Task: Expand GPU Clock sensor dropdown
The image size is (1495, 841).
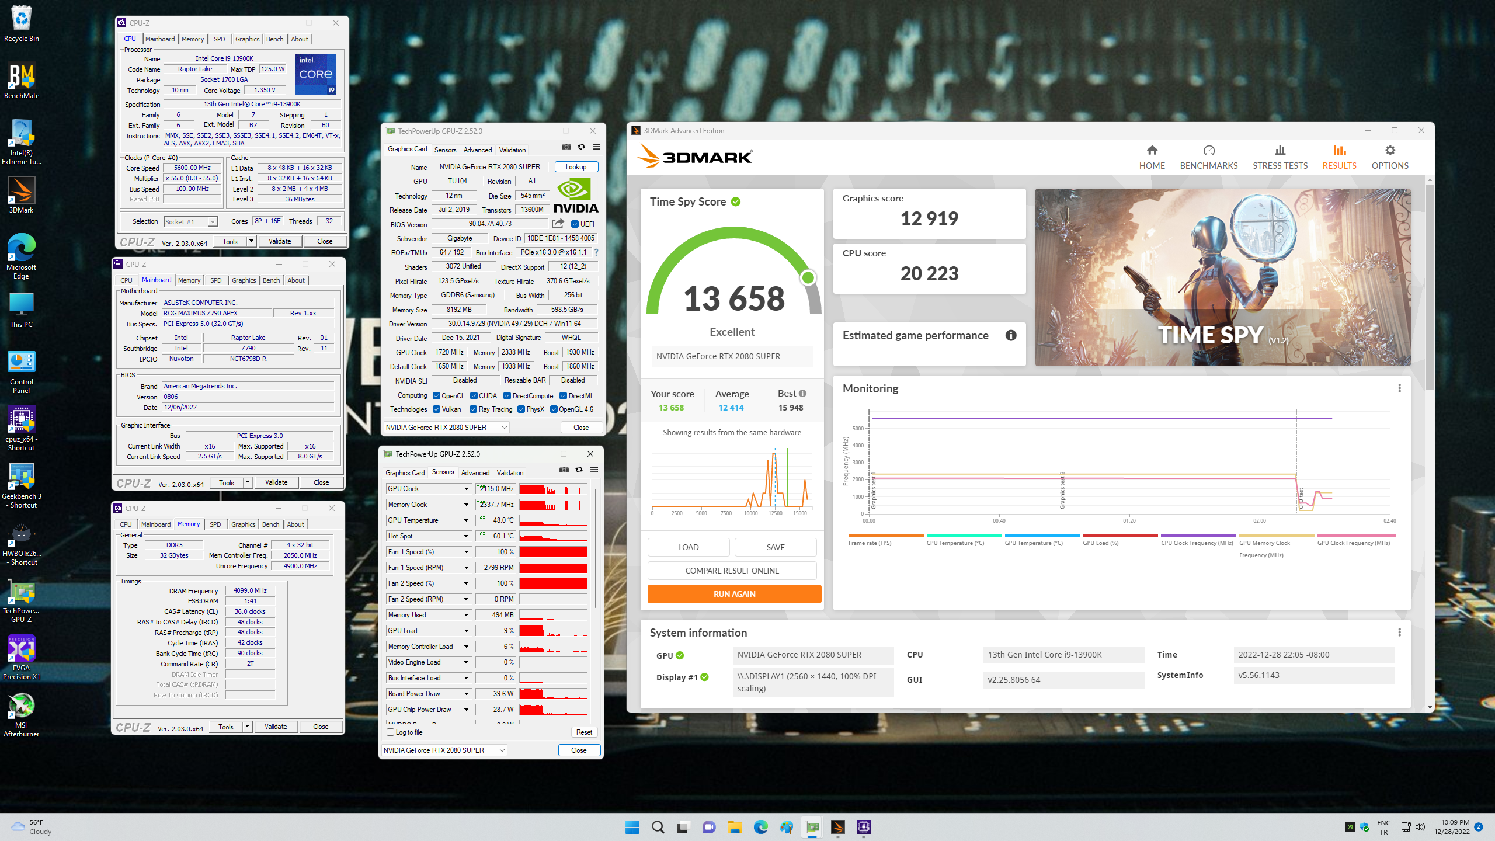Action: 466,489
